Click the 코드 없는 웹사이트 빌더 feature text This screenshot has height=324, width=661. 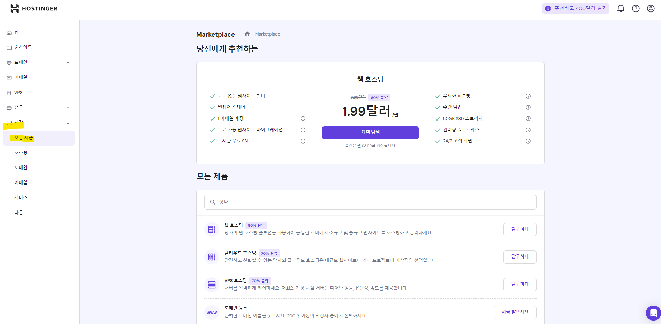(241, 96)
